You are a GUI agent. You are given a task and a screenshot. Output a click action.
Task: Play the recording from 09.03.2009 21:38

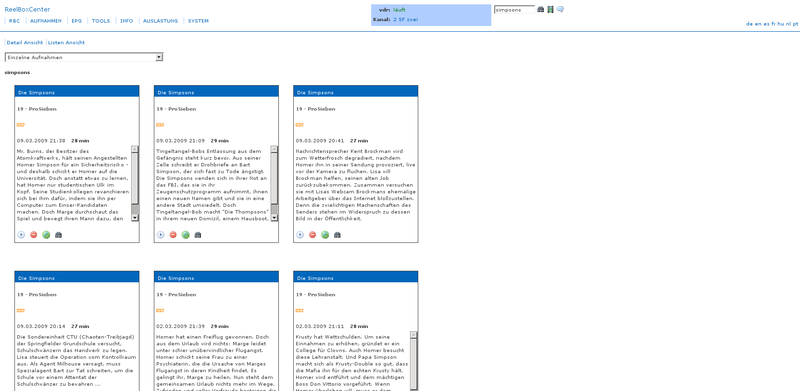pyautogui.click(x=21, y=235)
